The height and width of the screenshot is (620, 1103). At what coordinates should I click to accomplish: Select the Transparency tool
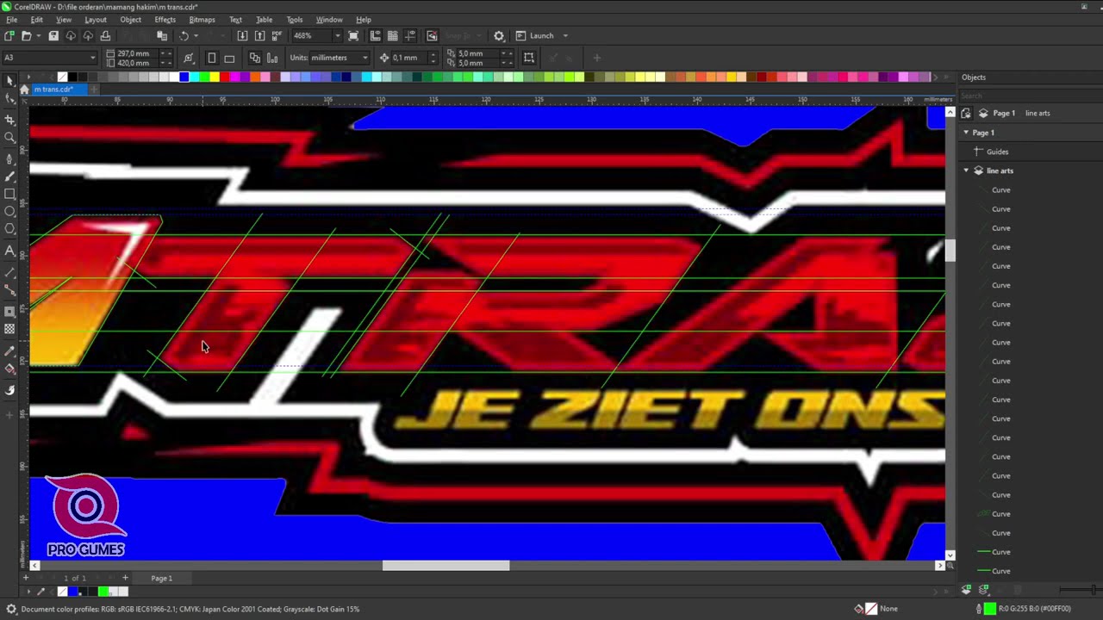10,329
